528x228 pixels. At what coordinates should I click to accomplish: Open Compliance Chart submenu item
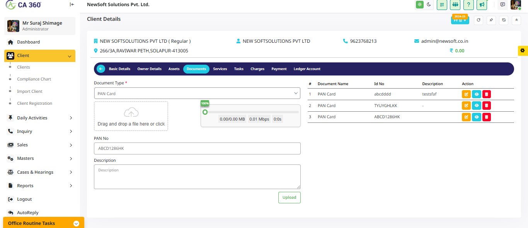point(34,79)
